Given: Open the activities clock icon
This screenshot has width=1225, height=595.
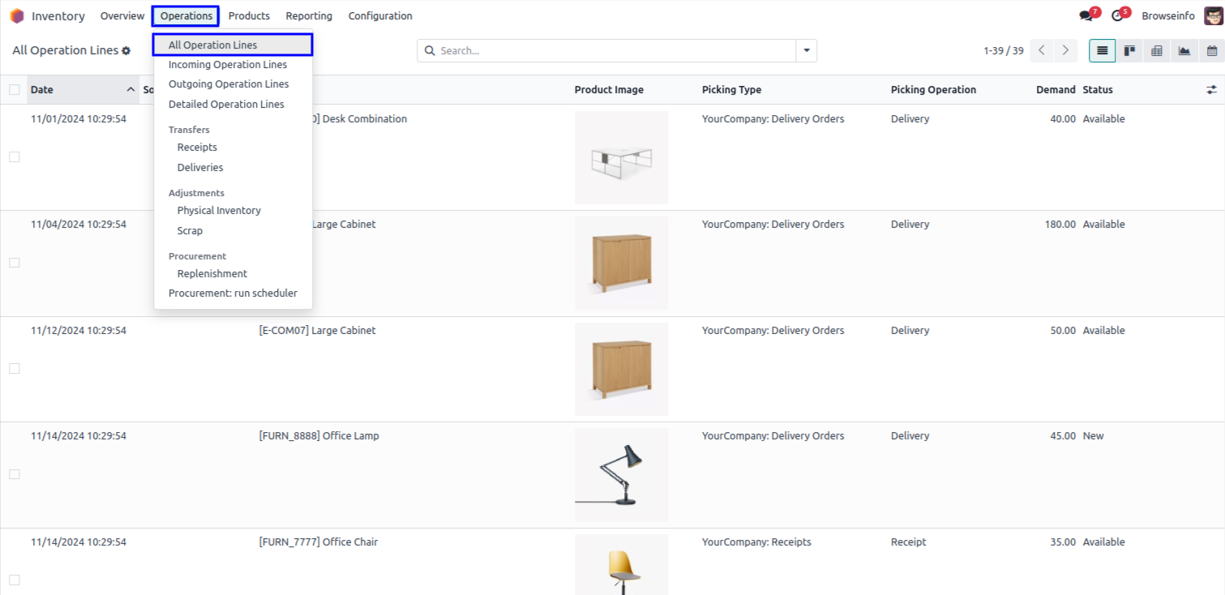Looking at the screenshot, I should click(1117, 16).
